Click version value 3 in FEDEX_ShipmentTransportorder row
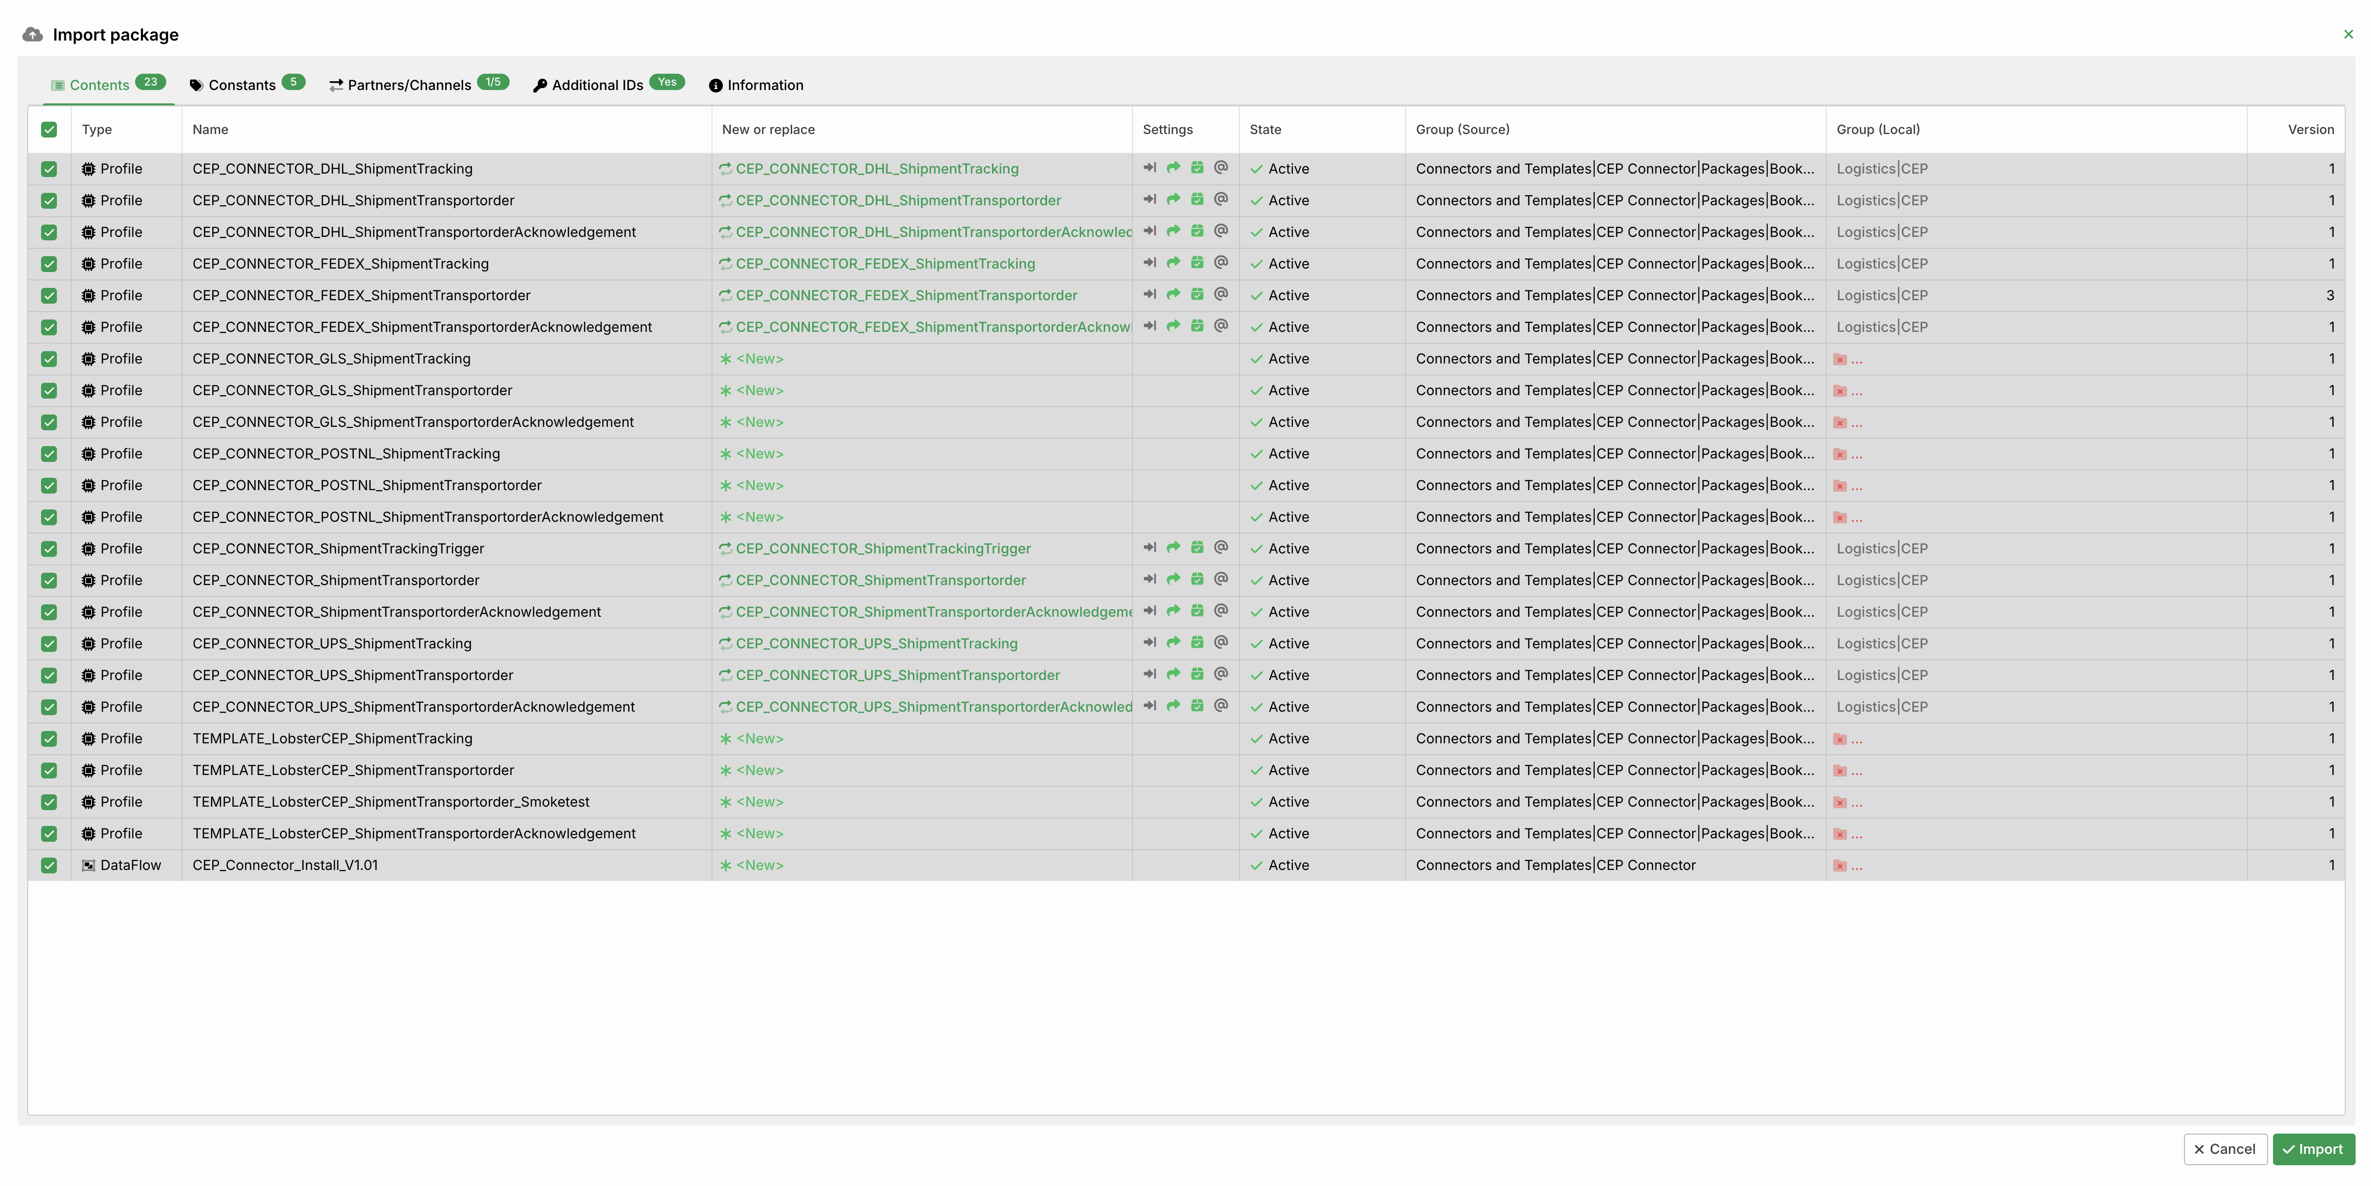Viewport: 2371px width, 1186px height. [x=2329, y=295]
